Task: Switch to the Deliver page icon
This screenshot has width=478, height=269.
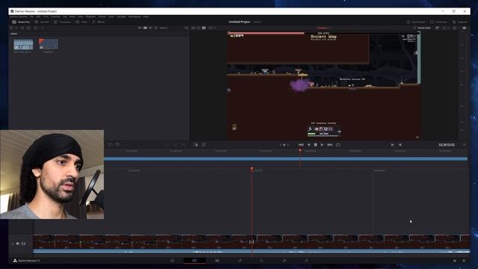Action: coord(306,261)
